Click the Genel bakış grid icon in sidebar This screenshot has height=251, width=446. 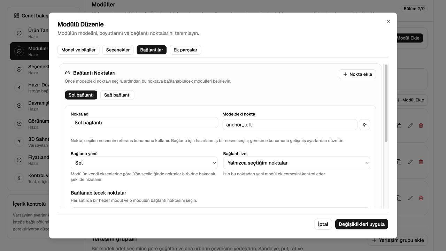[x=17, y=16]
